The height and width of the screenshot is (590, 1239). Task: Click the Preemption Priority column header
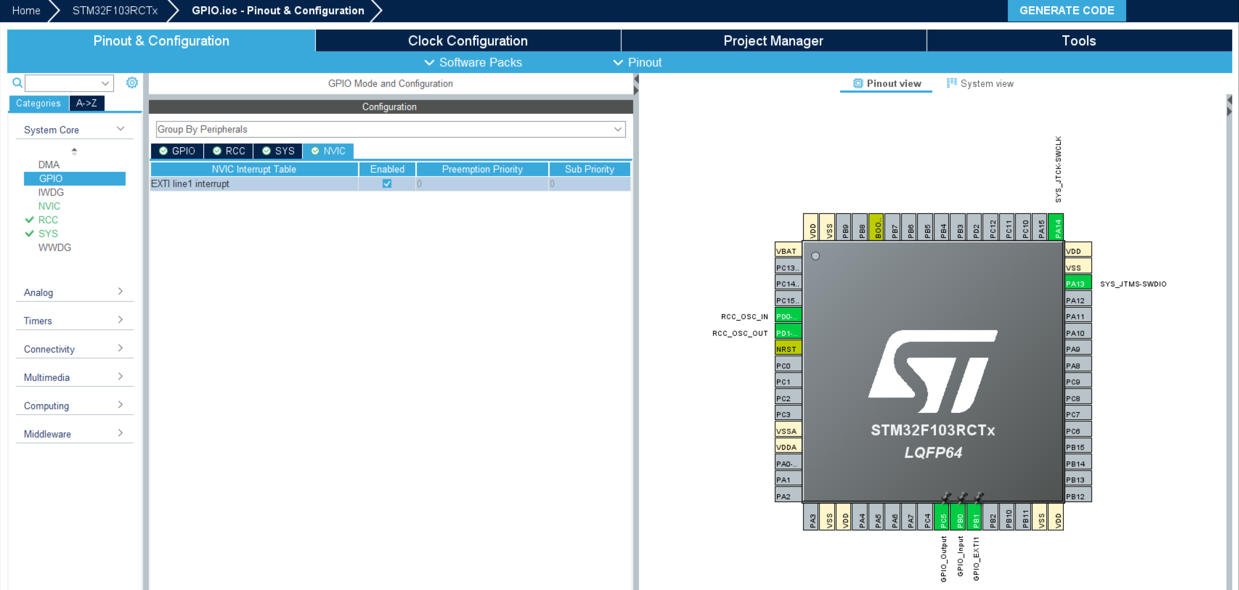point(482,169)
